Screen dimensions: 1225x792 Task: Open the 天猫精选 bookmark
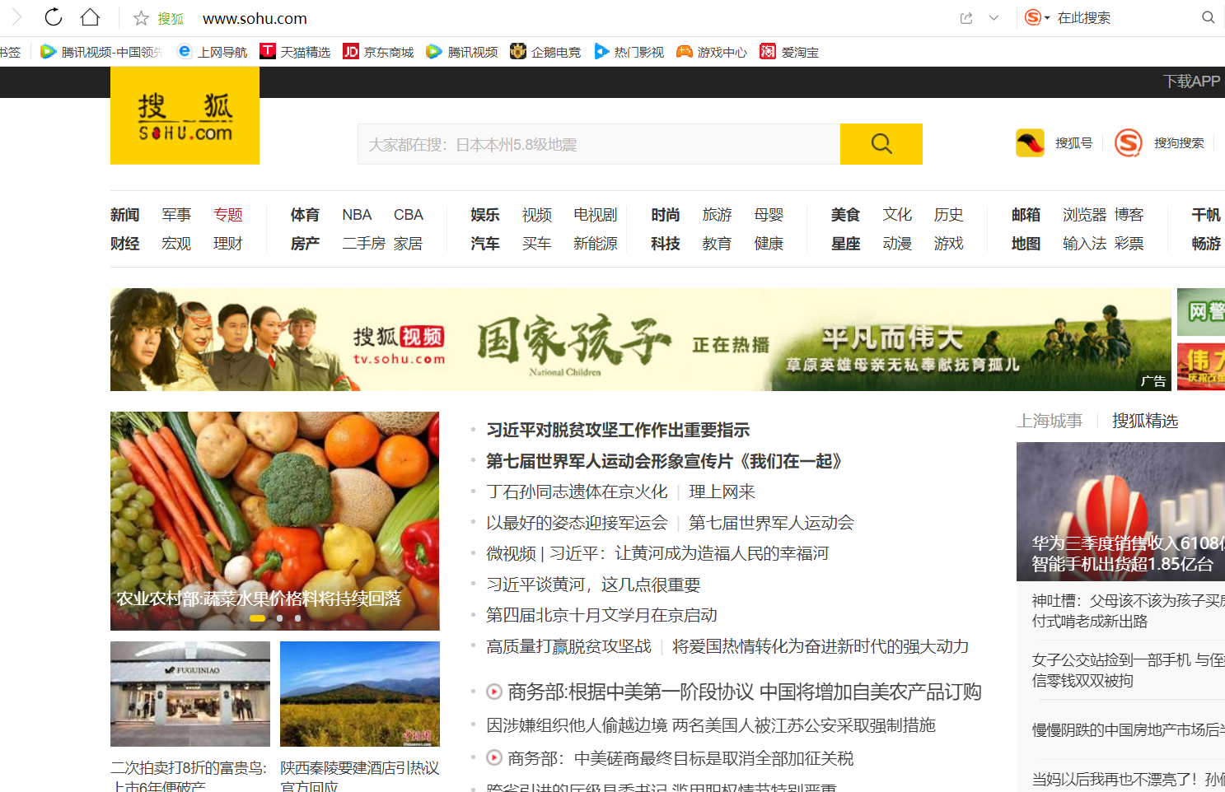click(295, 52)
